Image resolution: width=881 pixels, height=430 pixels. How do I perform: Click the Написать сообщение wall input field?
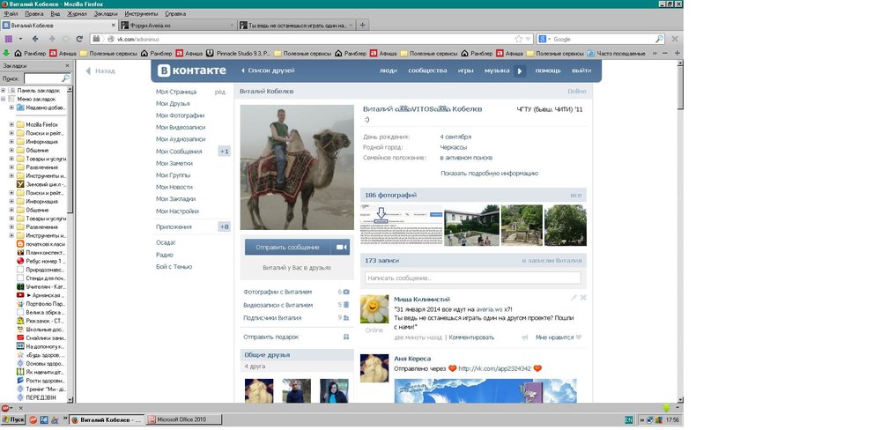click(x=473, y=278)
